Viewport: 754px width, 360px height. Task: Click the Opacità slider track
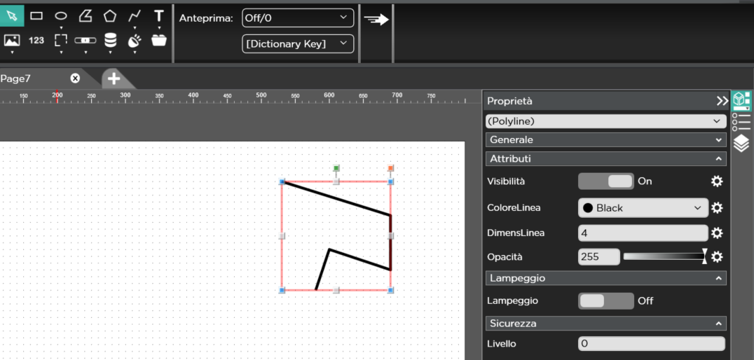click(x=663, y=257)
